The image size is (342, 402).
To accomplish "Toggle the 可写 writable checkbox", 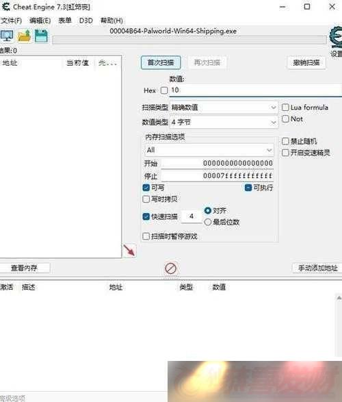I will pyautogui.click(x=146, y=188).
